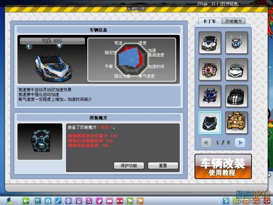The image size is (273, 205).
Task: Click the second red +30 bonus line
Action: coord(90,141)
